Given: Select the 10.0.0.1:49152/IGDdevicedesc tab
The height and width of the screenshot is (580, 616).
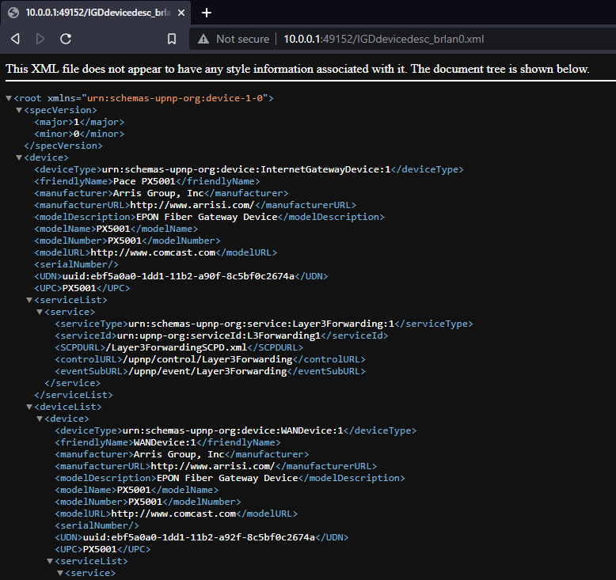Looking at the screenshot, I should coord(96,13).
